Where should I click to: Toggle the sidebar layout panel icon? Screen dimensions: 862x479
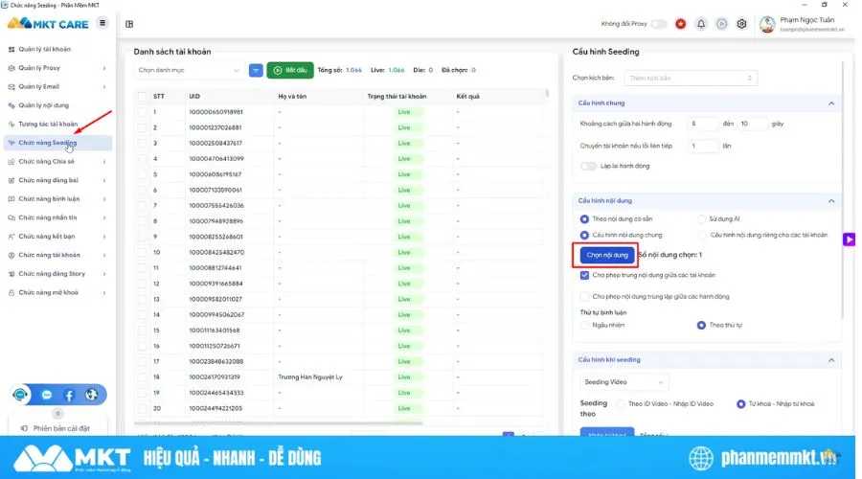coord(129,24)
